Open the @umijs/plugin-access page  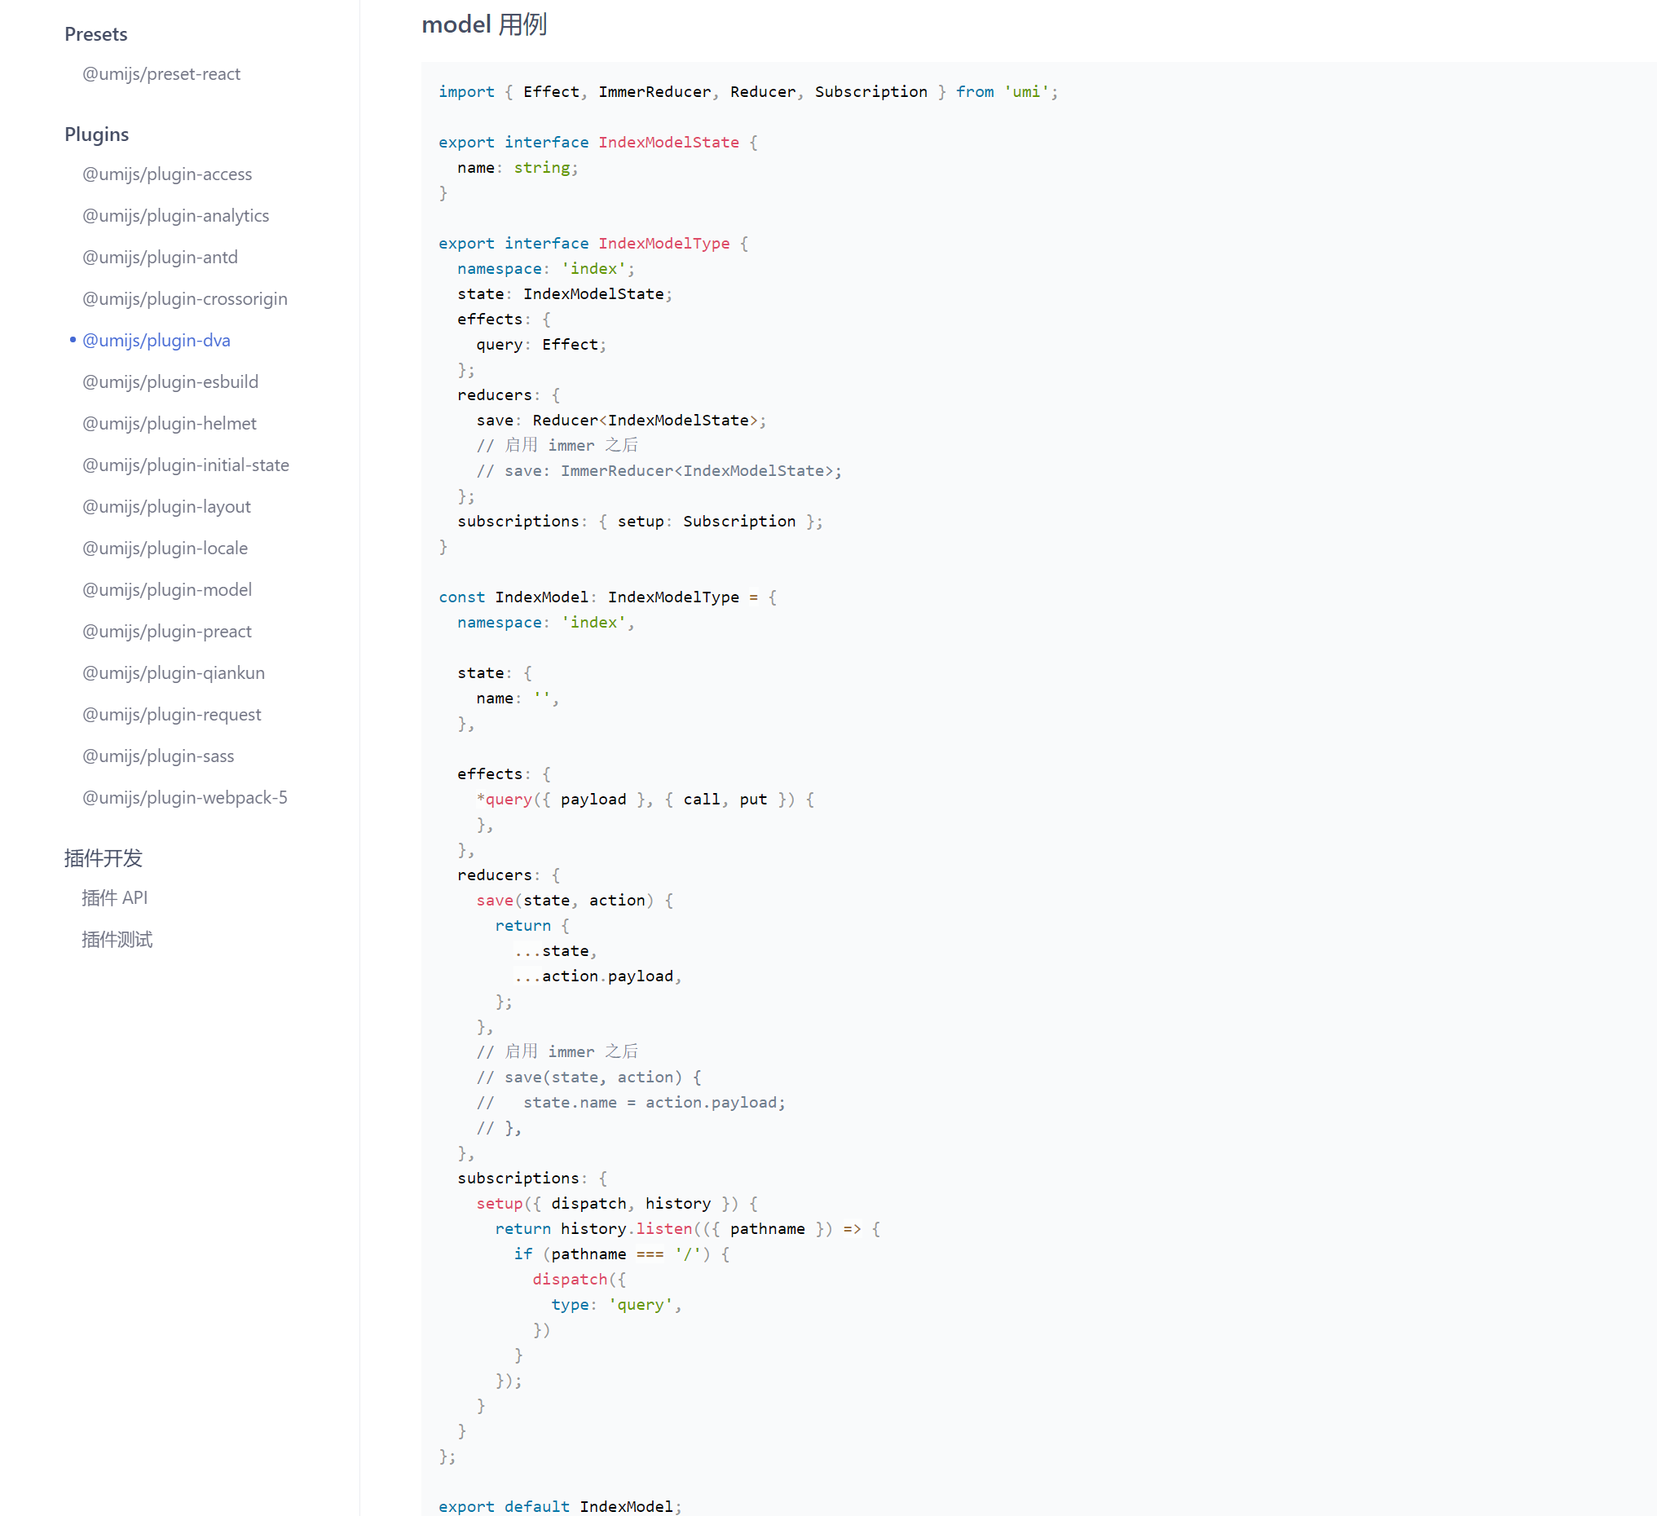click(x=167, y=174)
